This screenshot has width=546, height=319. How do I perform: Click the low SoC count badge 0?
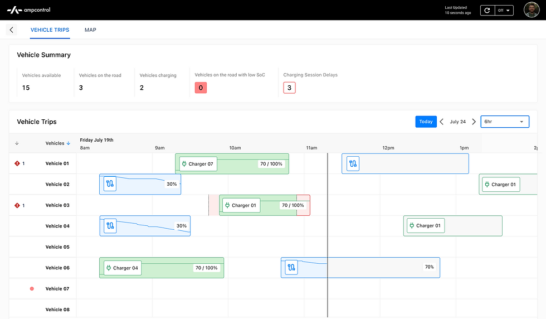pyautogui.click(x=201, y=88)
